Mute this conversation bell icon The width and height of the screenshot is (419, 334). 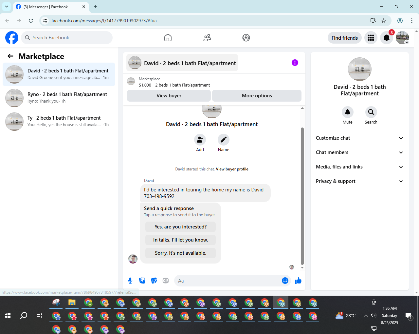coord(348,112)
